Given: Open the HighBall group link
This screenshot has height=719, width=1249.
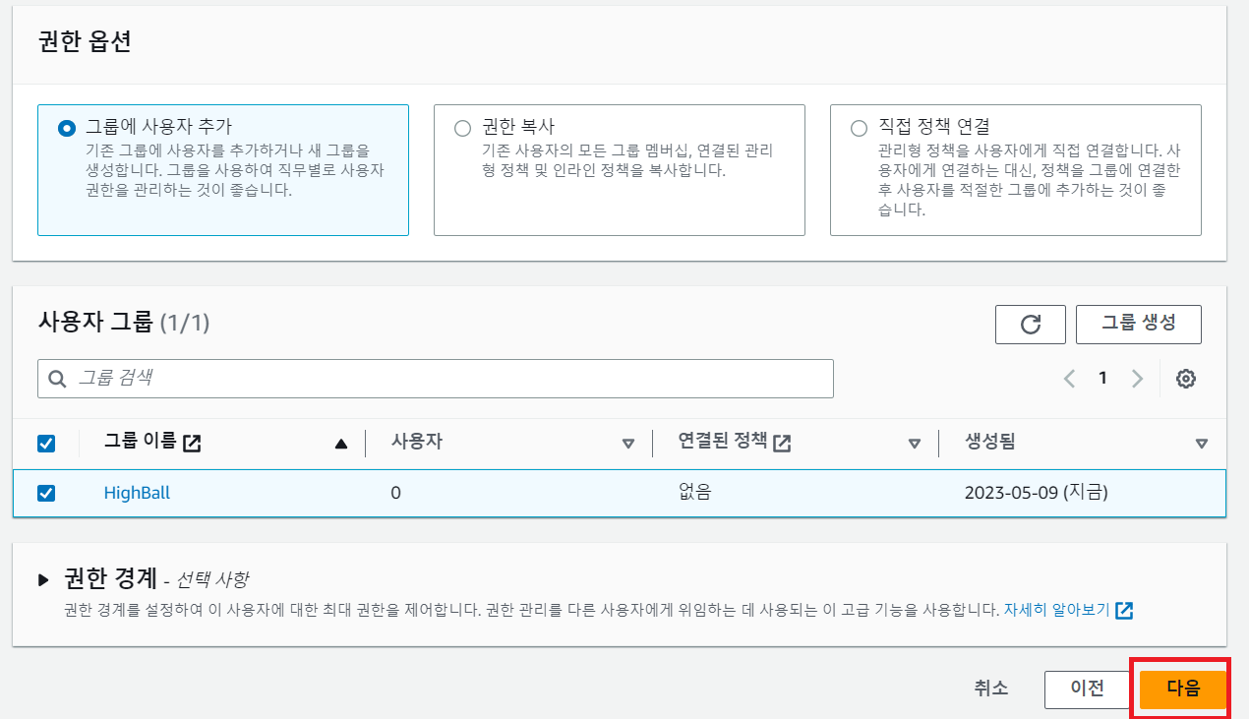Looking at the screenshot, I should (137, 493).
